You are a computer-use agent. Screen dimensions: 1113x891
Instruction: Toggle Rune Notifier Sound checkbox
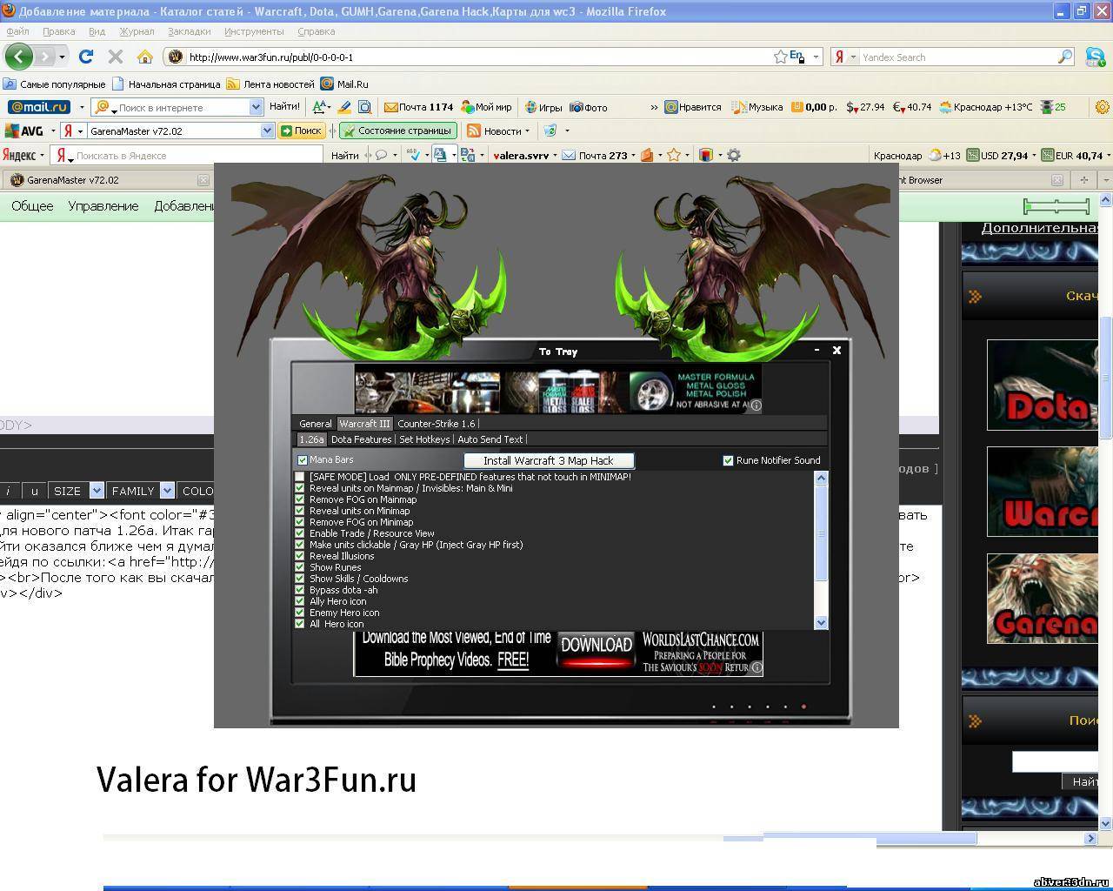click(728, 460)
